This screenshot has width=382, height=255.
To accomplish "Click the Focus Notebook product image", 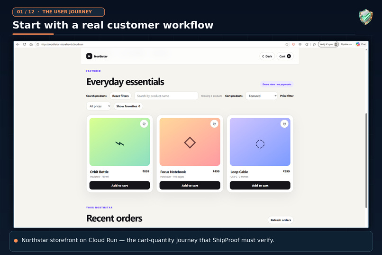I will (x=190, y=142).
